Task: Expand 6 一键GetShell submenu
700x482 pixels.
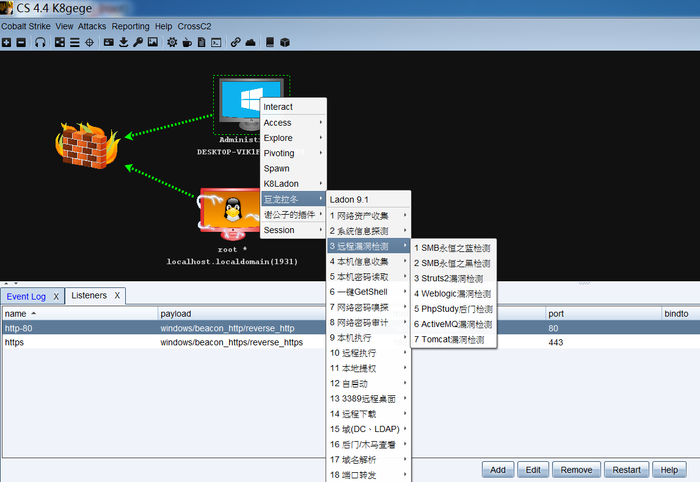Action: 368,292
